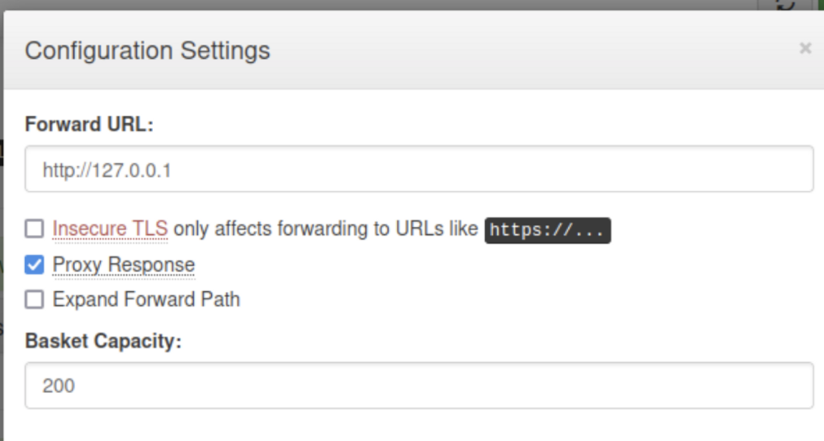Click the bold Basket Capacity: label

coord(104,340)
